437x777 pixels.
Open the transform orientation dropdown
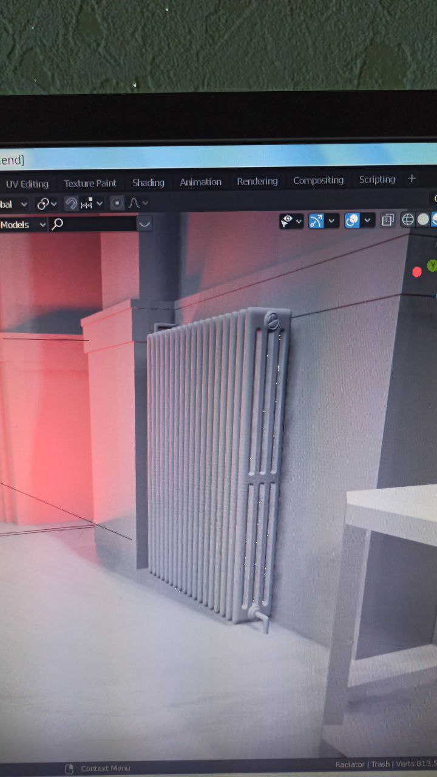[13, 205]
